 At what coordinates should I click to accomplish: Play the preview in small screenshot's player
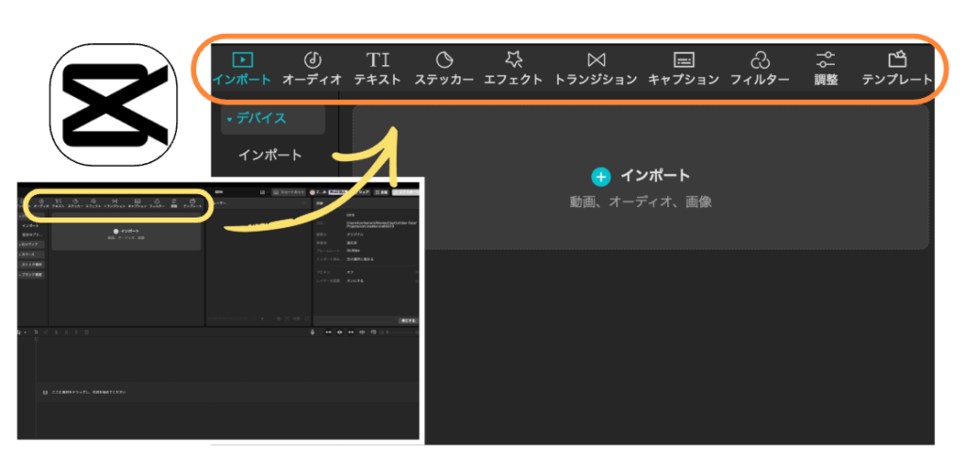tap(262, 318)
